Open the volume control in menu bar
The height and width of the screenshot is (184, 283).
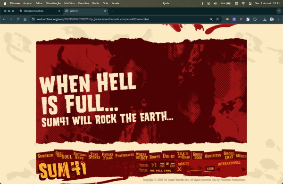pos(215,3)
